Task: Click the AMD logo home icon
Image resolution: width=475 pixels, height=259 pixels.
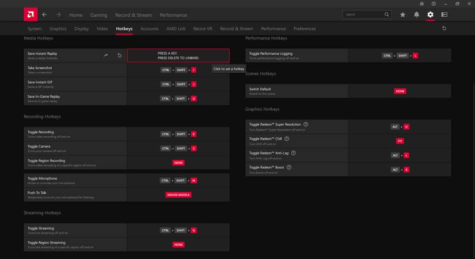Action: point(31,14)
